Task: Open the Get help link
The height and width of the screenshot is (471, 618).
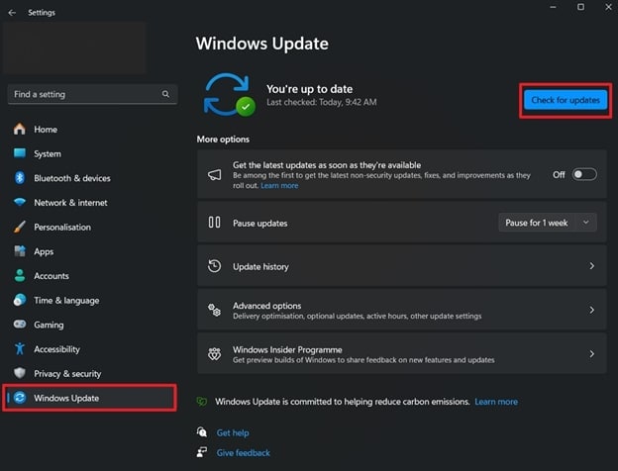Action: pos(233,432)
